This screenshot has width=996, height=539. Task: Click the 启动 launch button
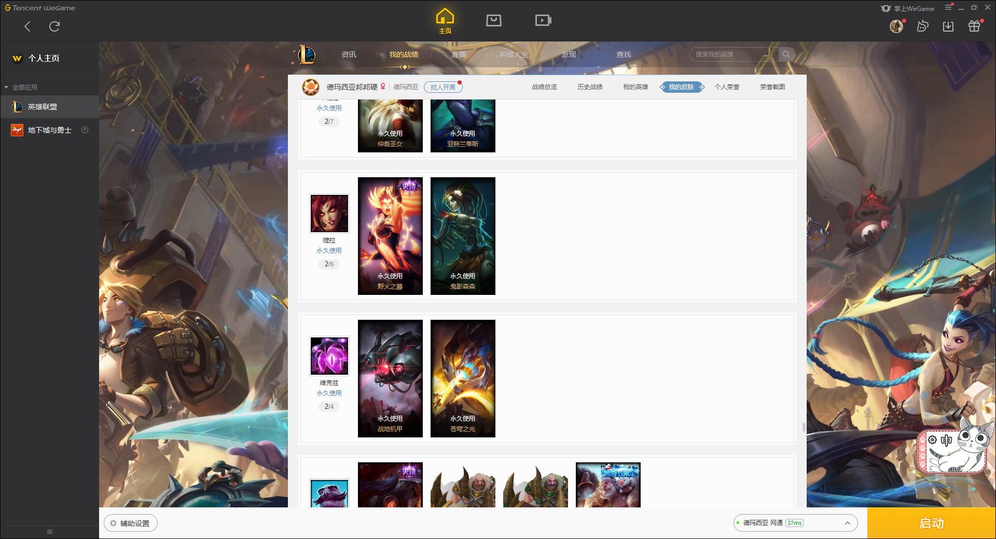pyautogui.click(x=931, y=523)
